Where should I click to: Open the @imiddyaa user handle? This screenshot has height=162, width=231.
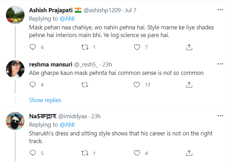(x=72, y=116)
